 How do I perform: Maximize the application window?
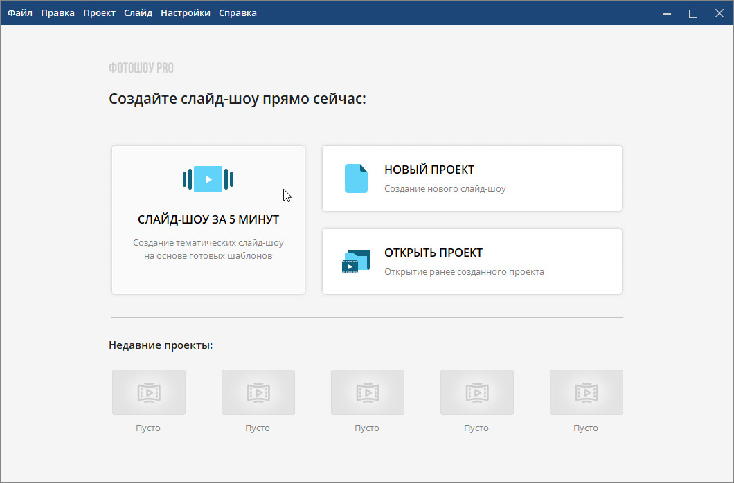[x=692, y=13]
